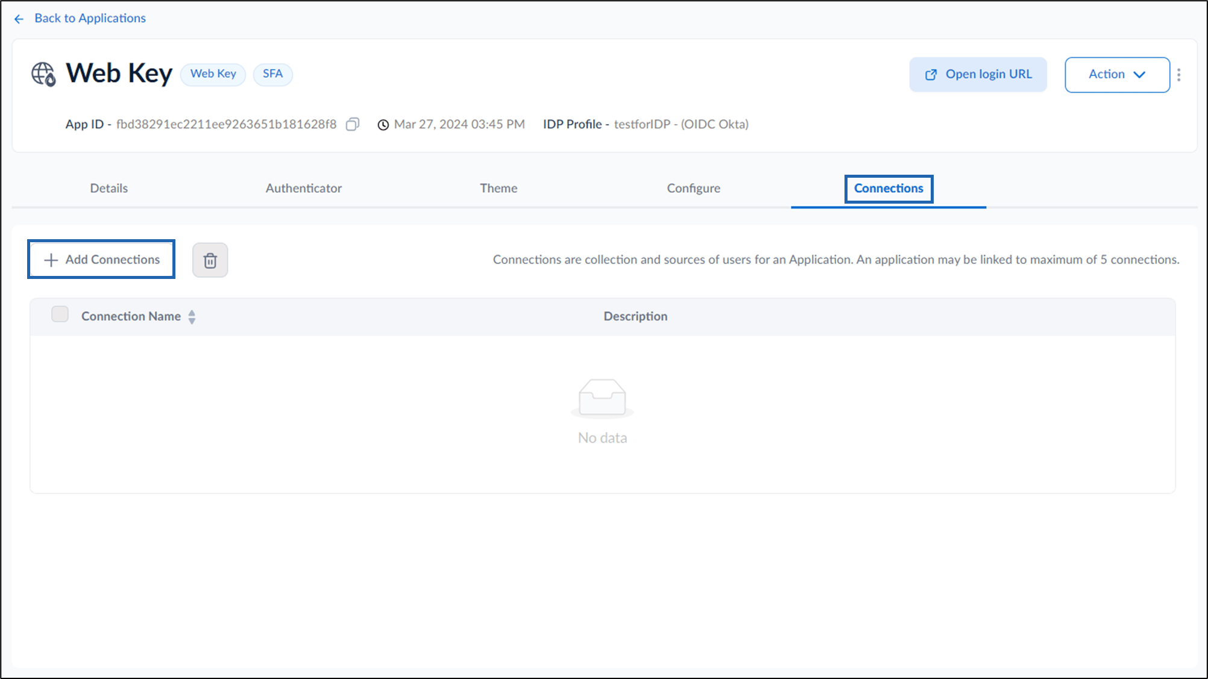Click the SFA tag badge
The image size is (1208, 679).
272,74
